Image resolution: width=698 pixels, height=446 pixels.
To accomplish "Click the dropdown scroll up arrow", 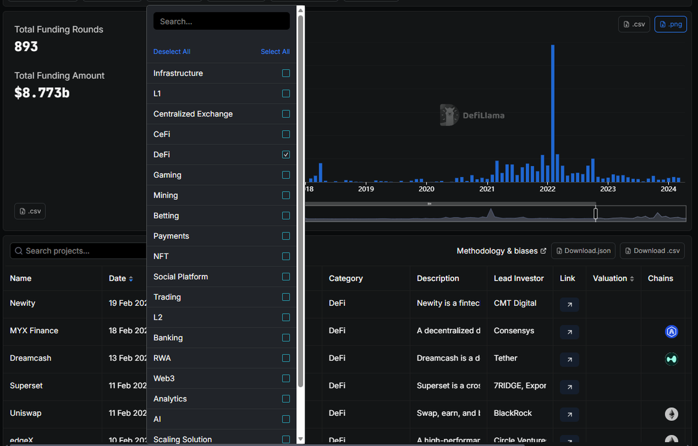I will [301, 9].
